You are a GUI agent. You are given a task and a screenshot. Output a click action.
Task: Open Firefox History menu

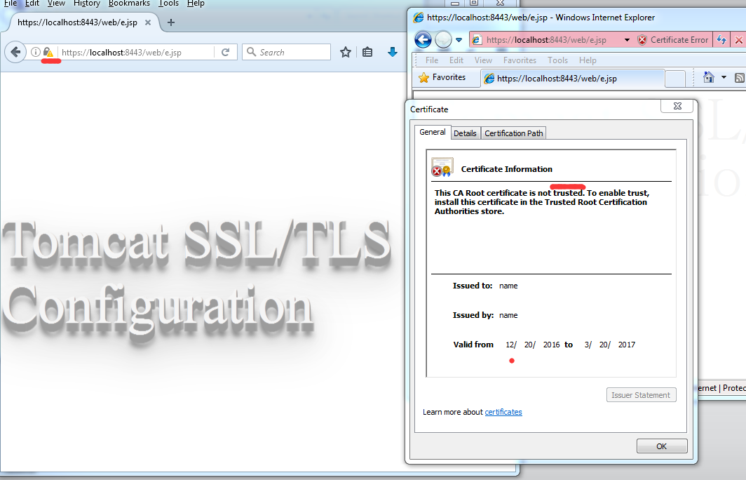coord(87,4)
